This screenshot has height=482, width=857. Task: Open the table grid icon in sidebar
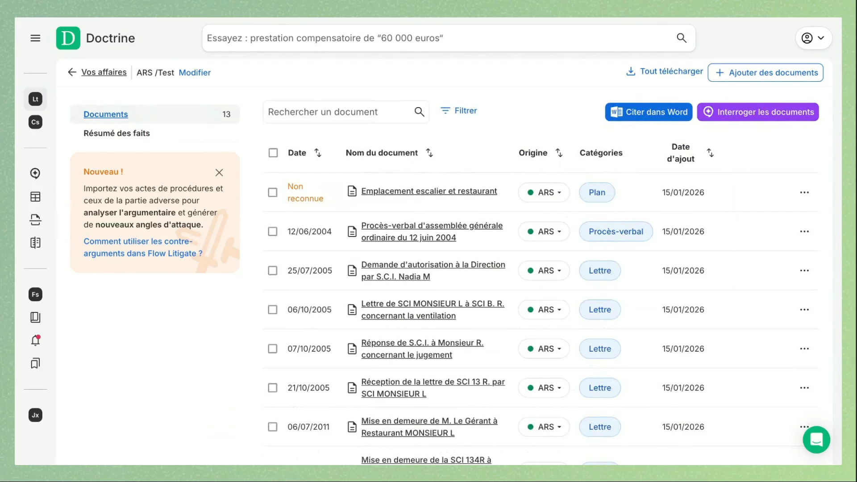(x=35, y=197)
